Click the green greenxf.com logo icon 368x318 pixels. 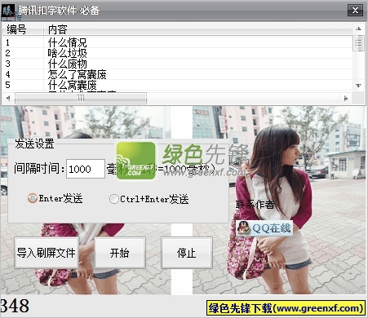point(135,161)
